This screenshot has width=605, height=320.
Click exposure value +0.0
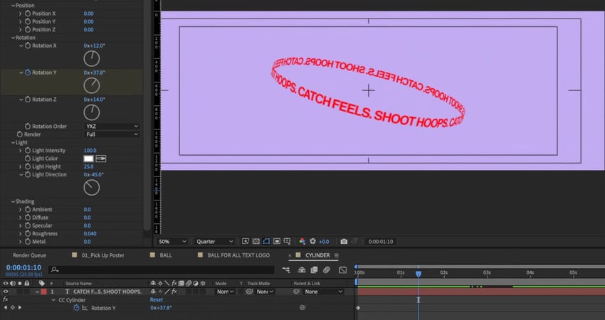tap(324, 242)
